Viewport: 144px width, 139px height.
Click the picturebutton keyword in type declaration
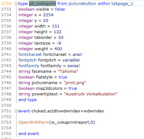click(x=82, y=4)
